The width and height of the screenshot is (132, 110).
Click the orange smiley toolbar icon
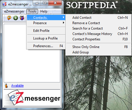pos(9,18)
